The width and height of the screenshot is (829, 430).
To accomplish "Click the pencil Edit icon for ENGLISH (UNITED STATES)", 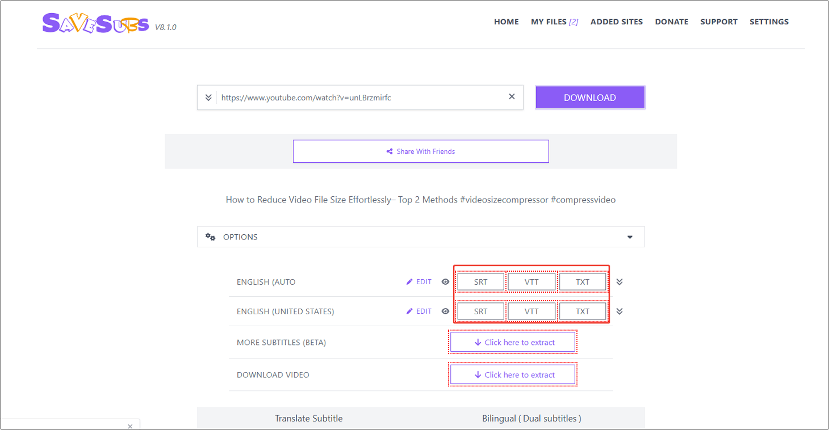I will coord(409,311).
